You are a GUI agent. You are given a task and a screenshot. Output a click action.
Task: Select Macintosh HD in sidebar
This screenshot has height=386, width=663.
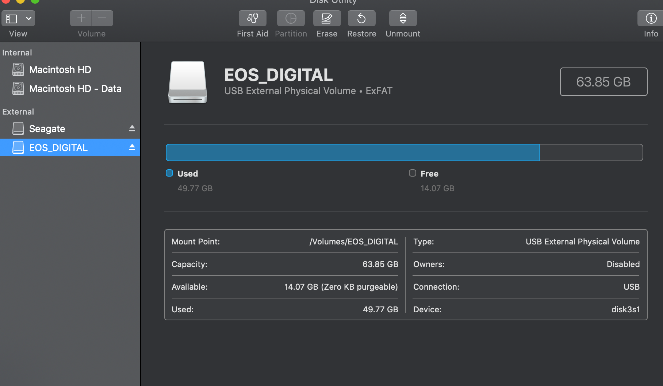pyautogui.click(x=60, y=69)
